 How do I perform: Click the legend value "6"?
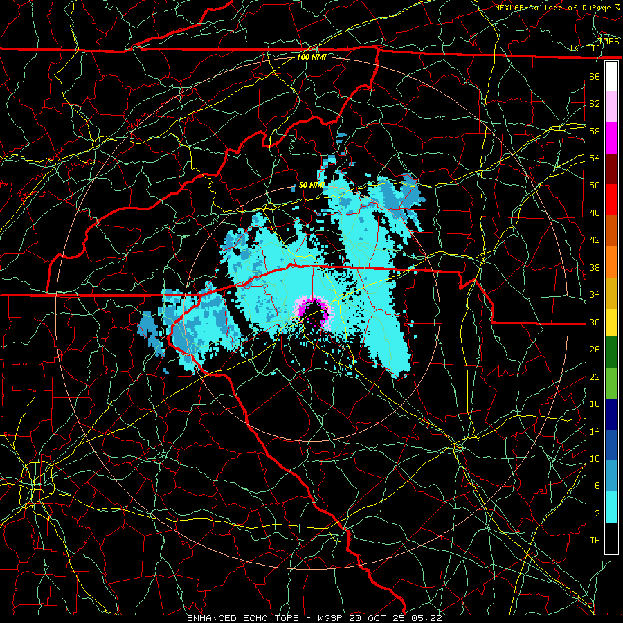(597, 486)
